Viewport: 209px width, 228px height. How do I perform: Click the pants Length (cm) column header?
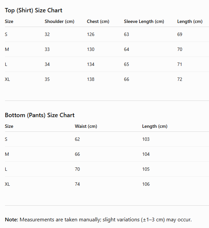155,126
